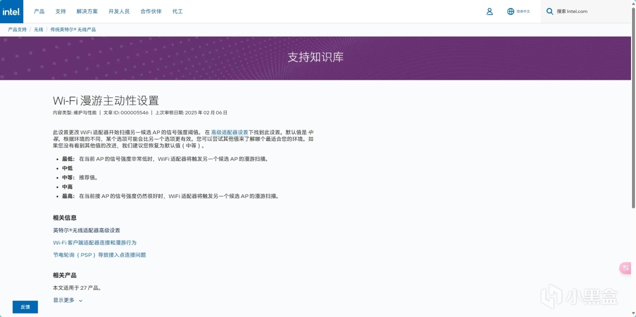Open 节电轮询（PSP）导致接入点连接问题 link
The width and height of the screenshot is (636, 317).
coord(99,255)
